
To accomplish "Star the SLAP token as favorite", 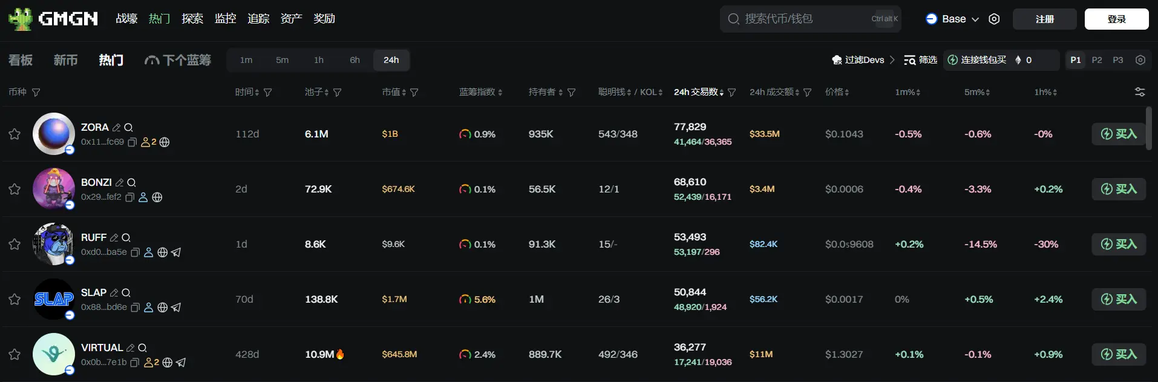I will click(15, 299).
